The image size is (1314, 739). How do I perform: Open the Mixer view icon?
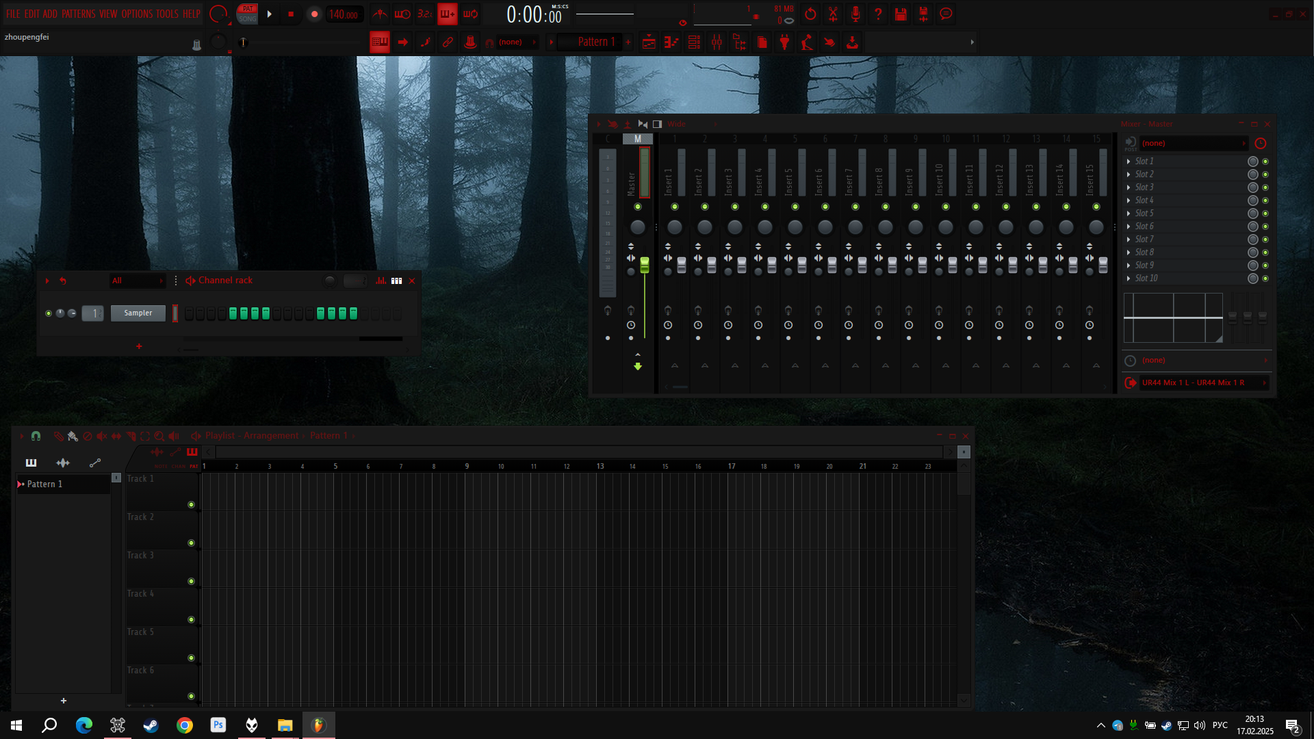coord(717,42)
